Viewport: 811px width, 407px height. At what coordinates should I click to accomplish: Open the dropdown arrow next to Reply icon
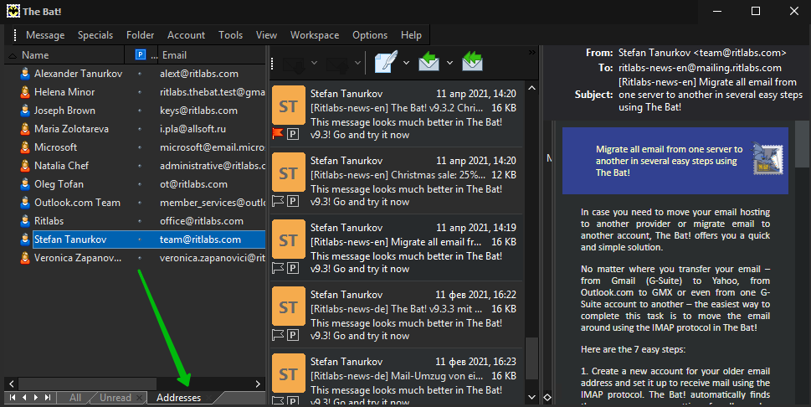(449, 63)
